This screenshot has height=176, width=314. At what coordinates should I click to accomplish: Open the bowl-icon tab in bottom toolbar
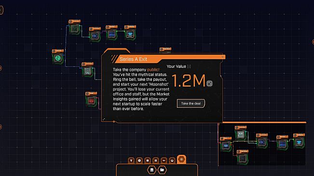tap(172, 160)
